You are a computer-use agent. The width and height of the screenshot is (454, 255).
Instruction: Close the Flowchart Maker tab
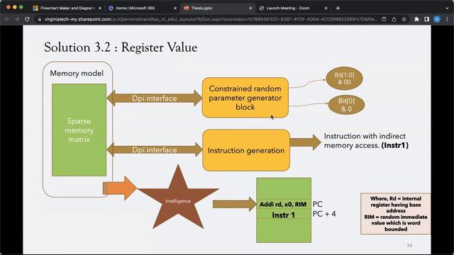point(100,8)
